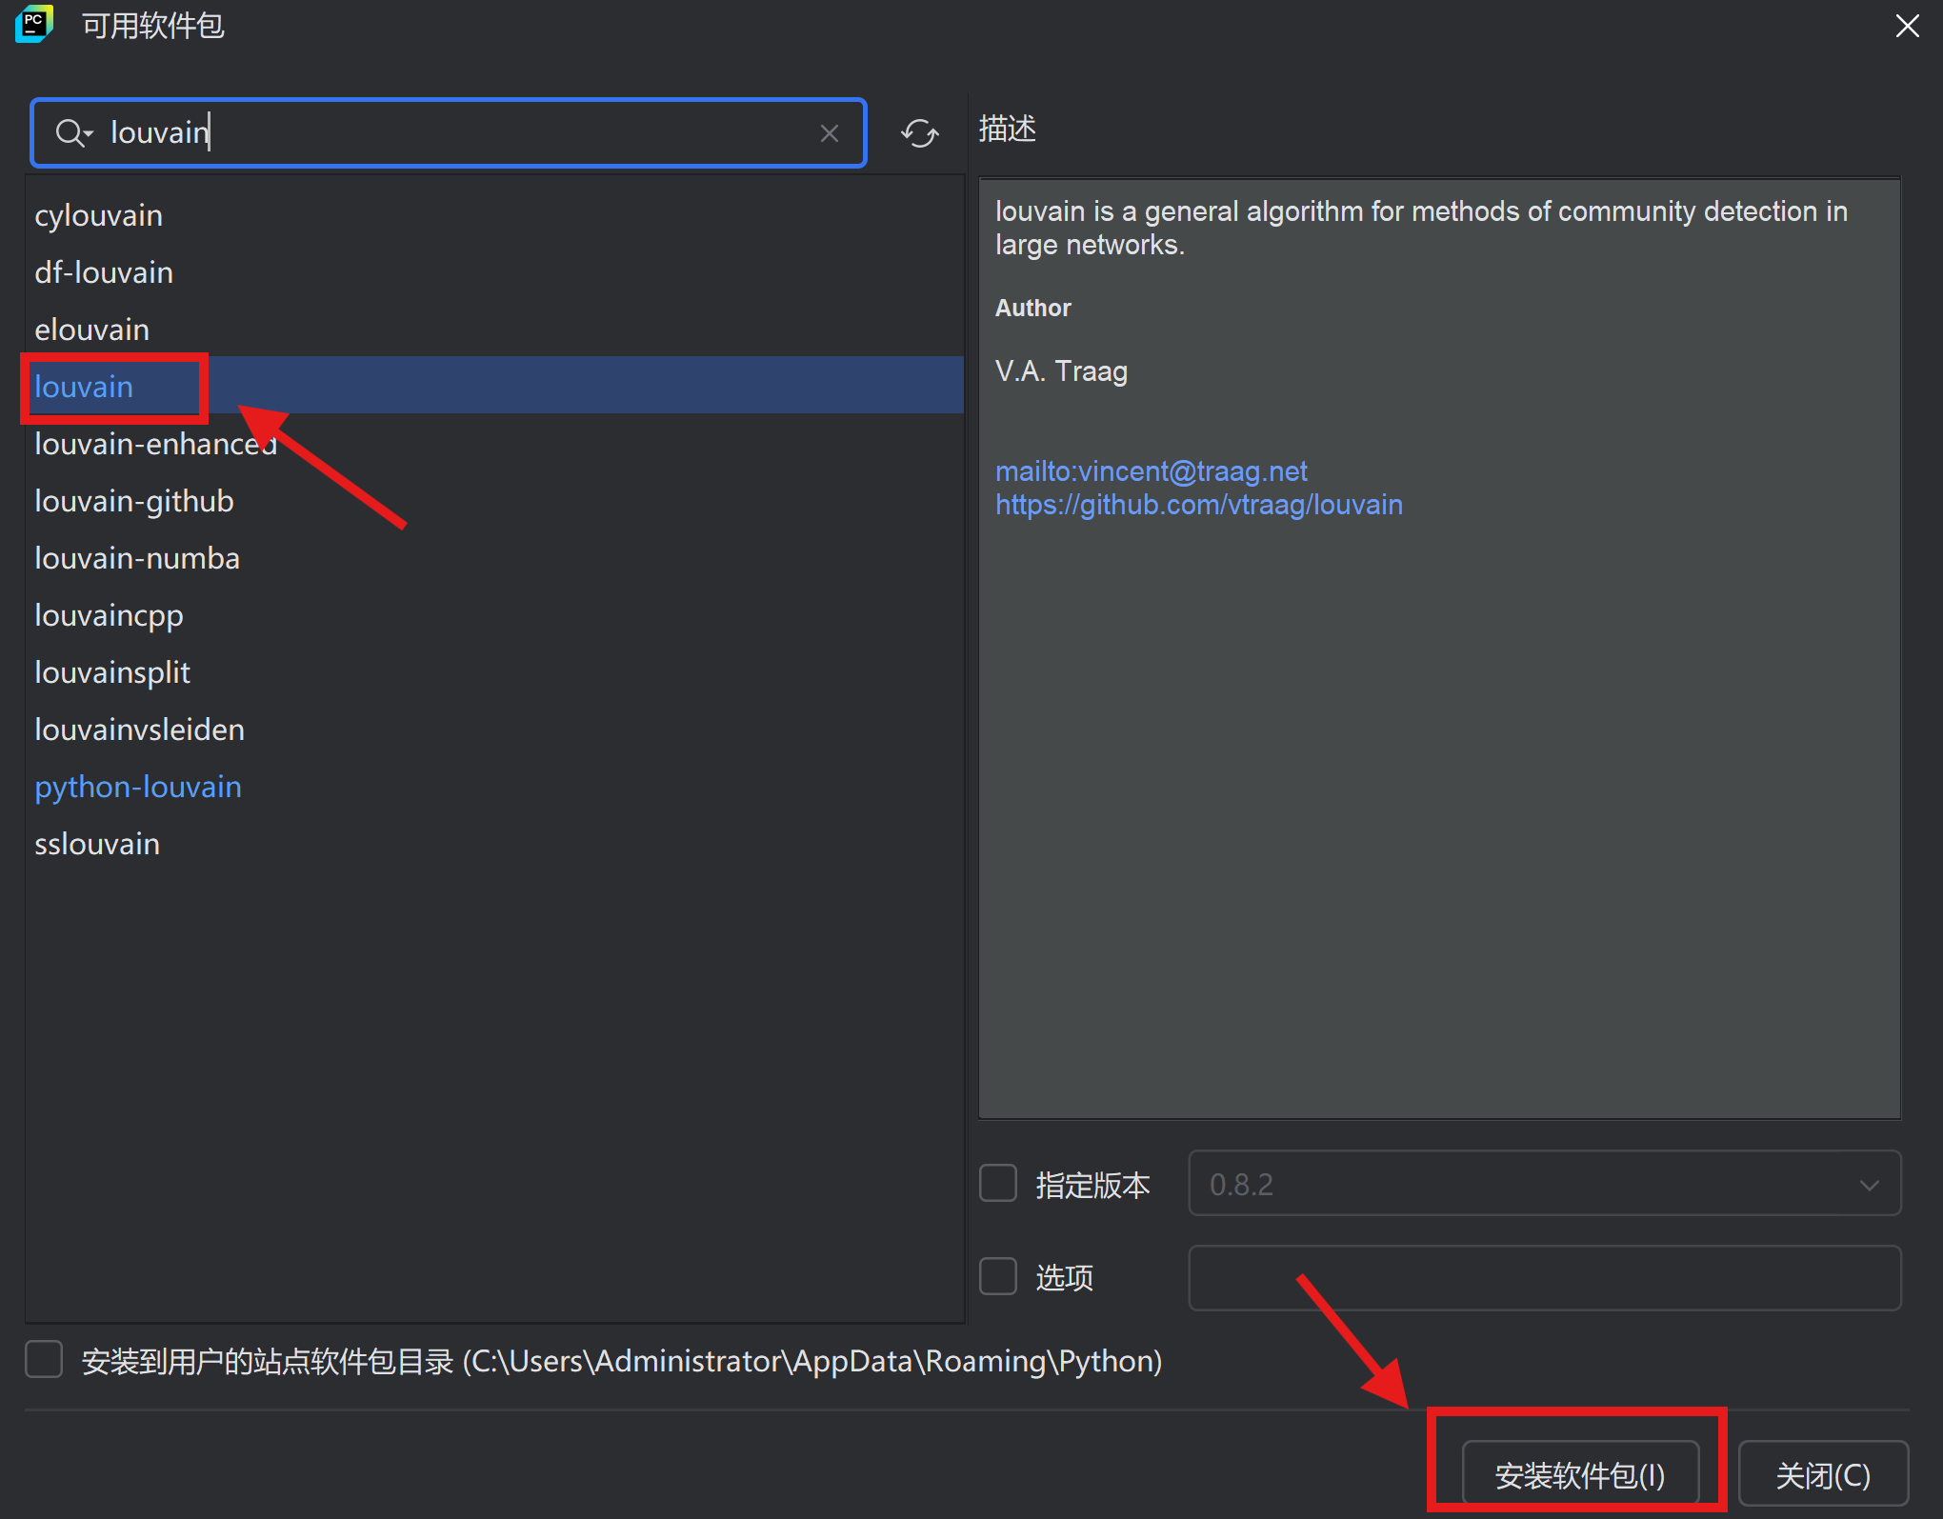Clear the louvain search query
1943x1519 pixels.
[829, 133]
